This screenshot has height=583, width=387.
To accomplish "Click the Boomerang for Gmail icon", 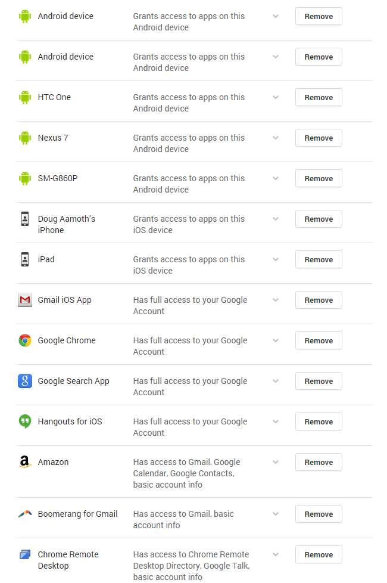I will click(x=24, y=514).
